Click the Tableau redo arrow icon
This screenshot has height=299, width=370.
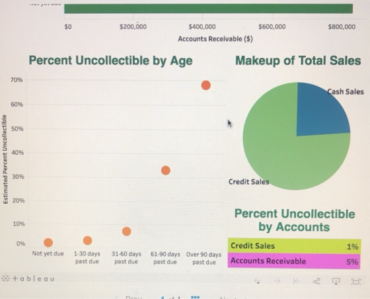pos(277,281)
